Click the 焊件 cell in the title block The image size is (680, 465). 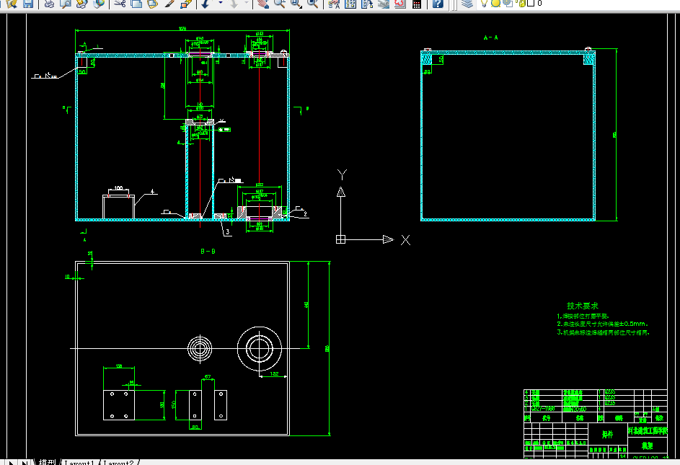608,434
